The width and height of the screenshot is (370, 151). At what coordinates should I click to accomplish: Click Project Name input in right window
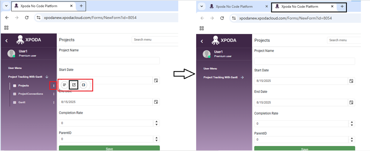click(305, 61)
